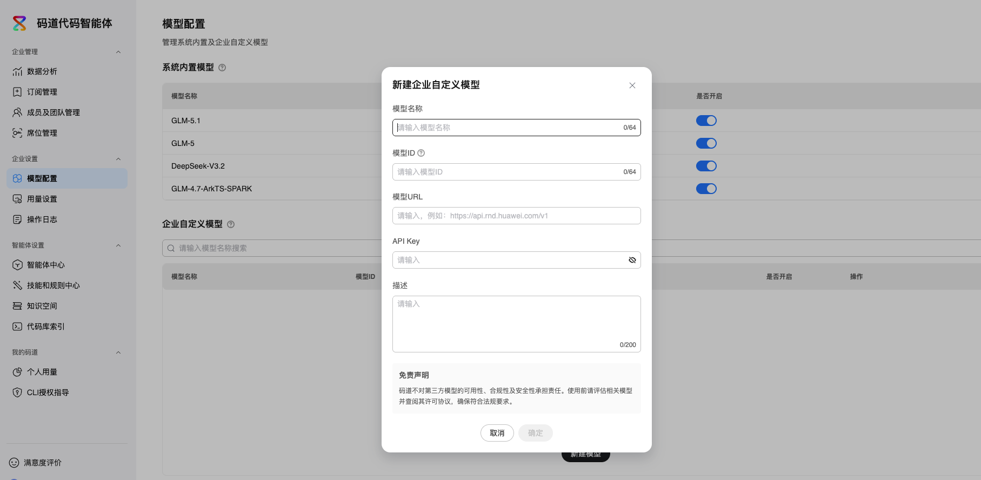The width and height of the screenshot is (981, 480).
Task: Click the 操作日志 icon
Action: point(17,219)
